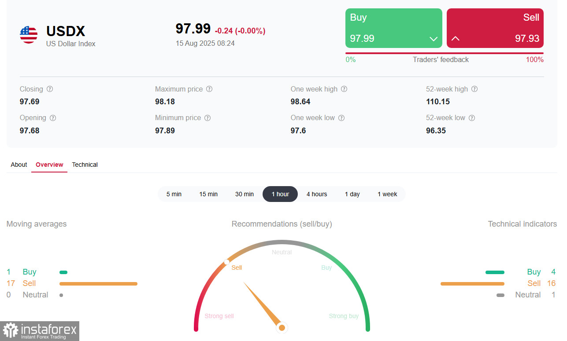Screen dimensions: 567x341
Task: Click the green Buy 97.99 button
Action: 394,28
